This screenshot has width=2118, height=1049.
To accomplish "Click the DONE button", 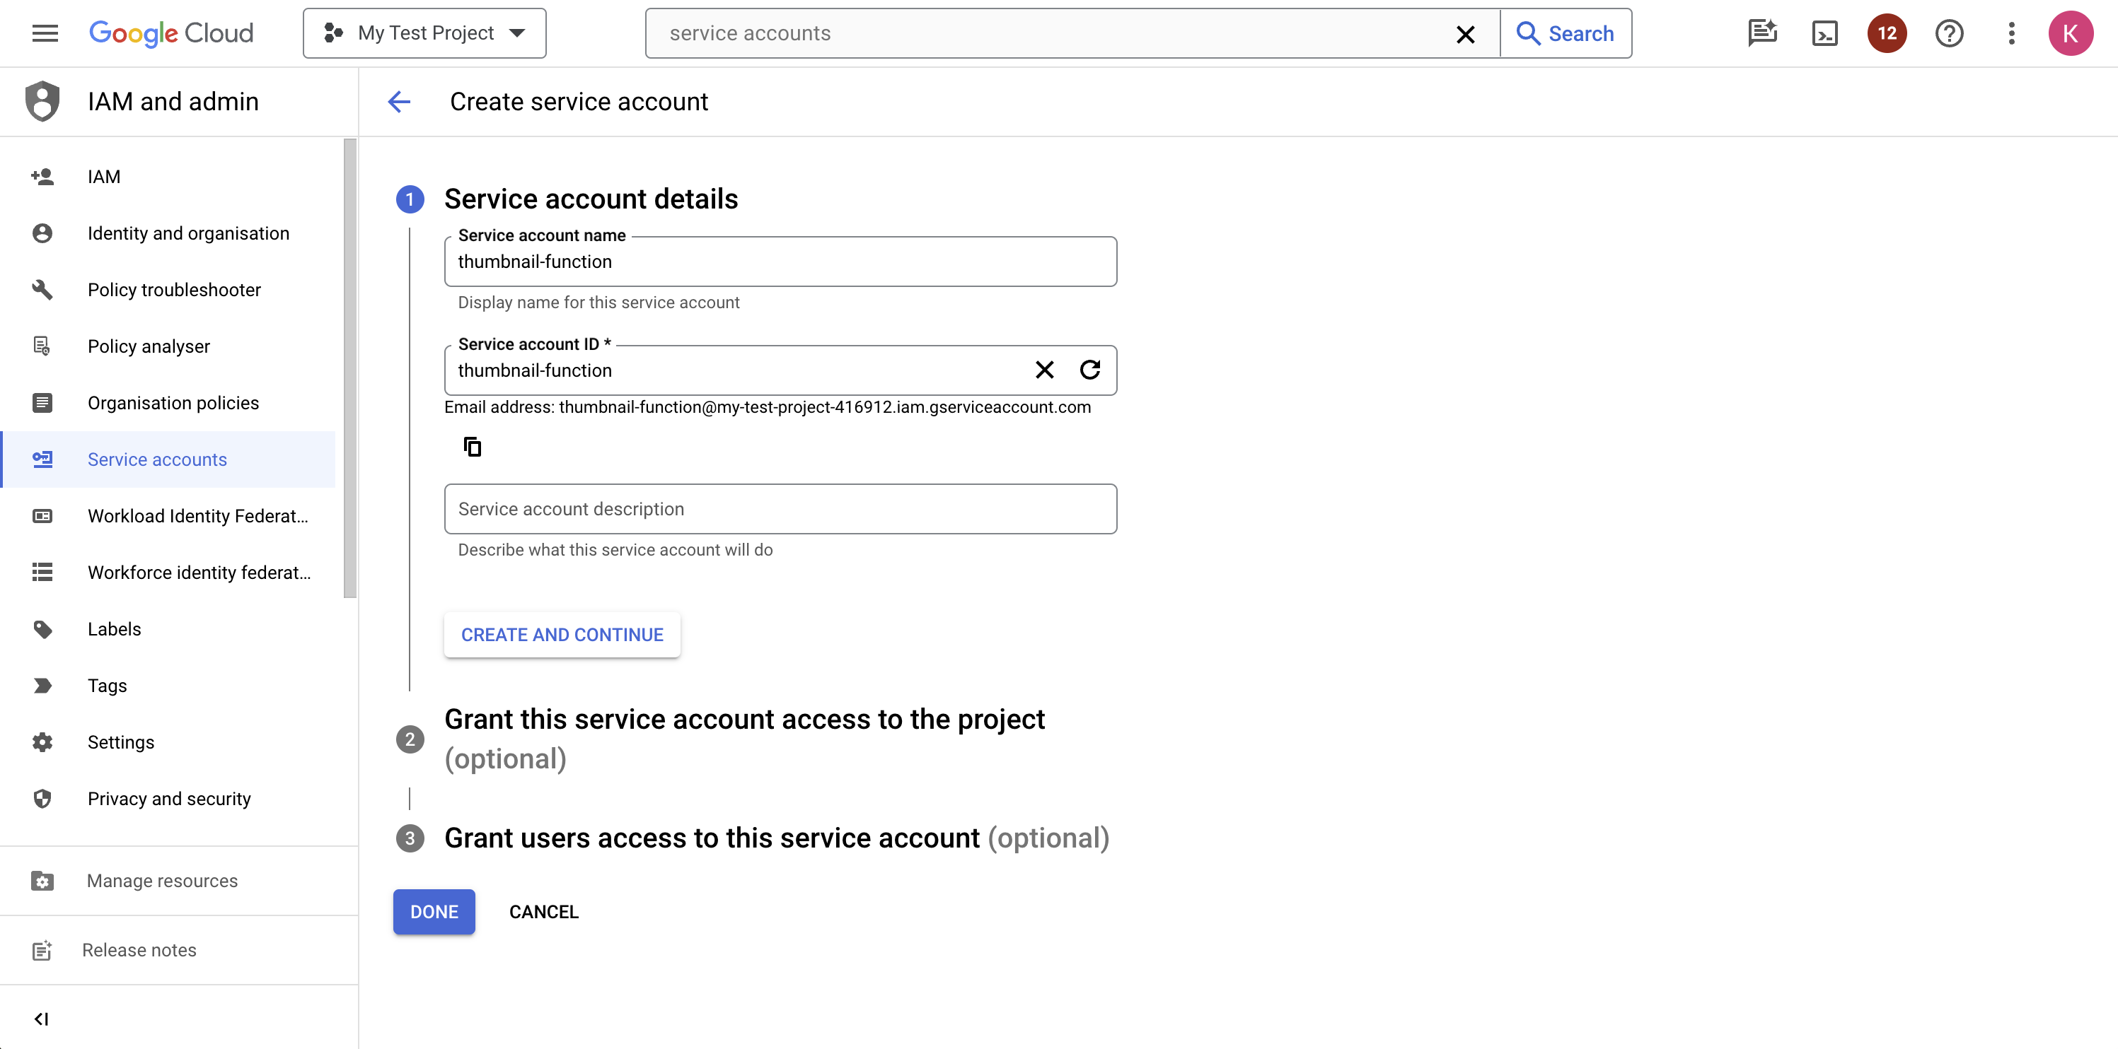I will click(x=434, y=911).
